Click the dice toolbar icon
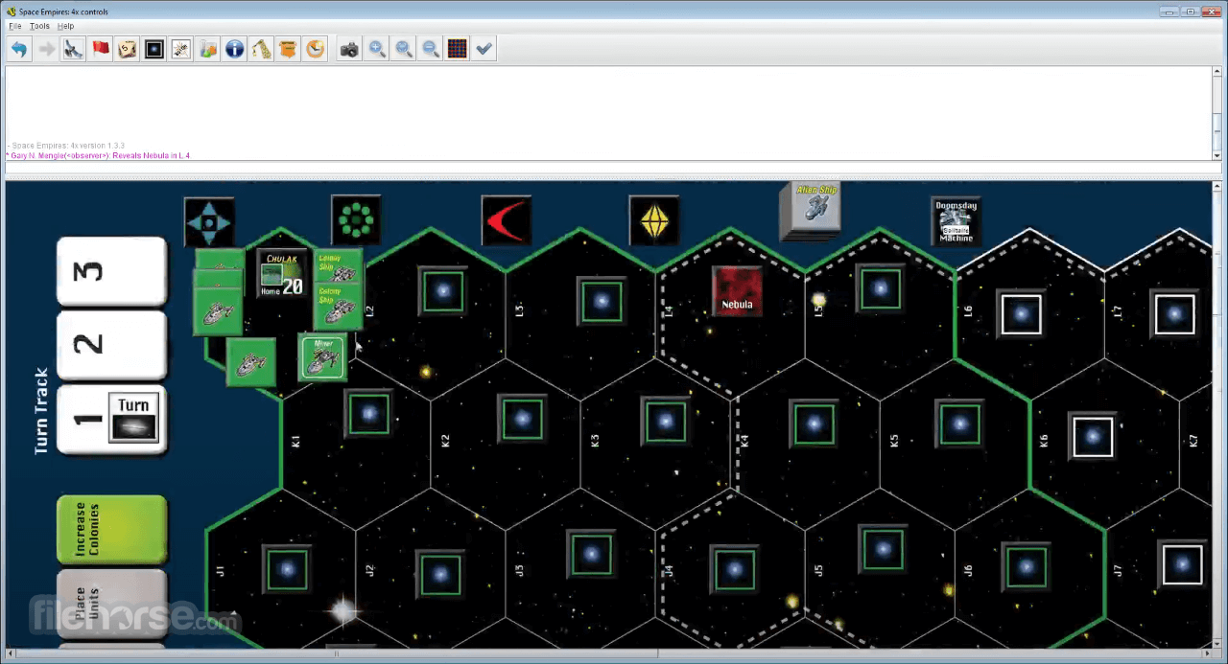The height and width of the screenshot is (664, 1228). pos(127,49)
